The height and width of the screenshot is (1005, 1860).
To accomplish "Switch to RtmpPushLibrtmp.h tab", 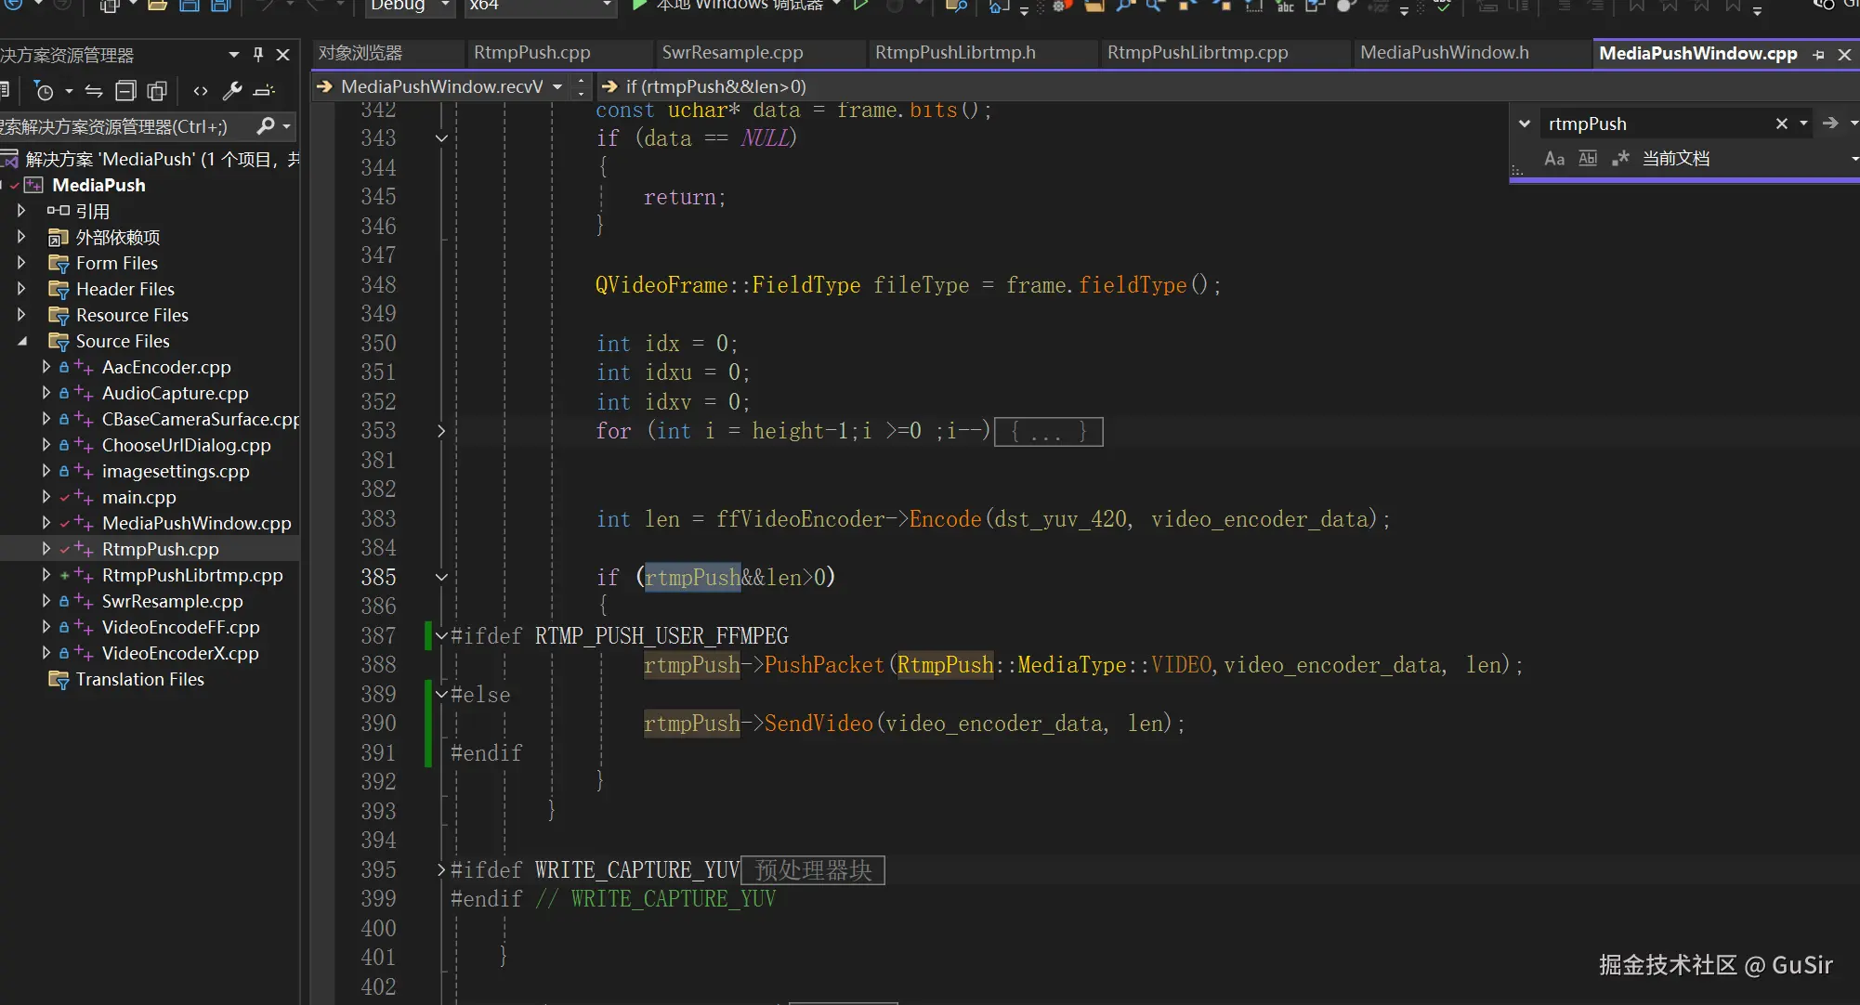I will 954,53.
